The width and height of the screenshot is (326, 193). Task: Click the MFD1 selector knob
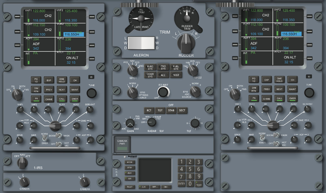[132, 70]
